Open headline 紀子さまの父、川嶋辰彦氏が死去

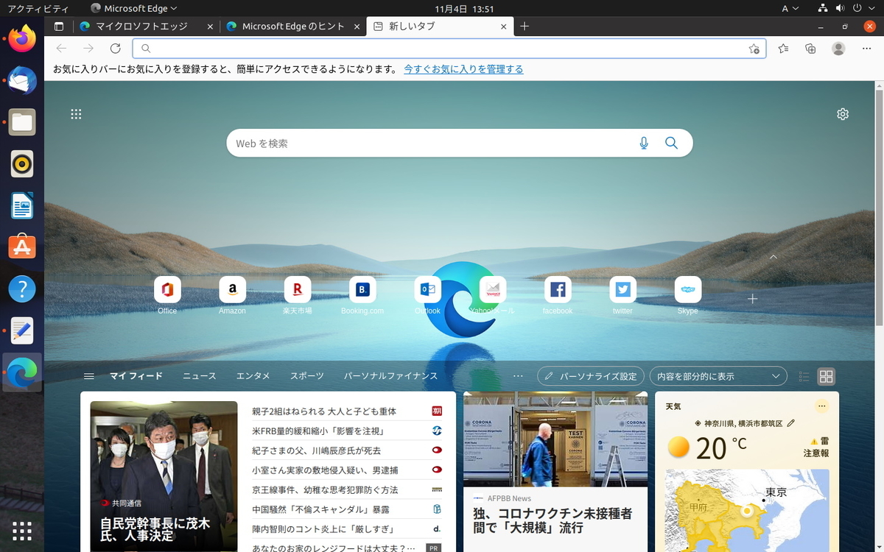click(317, 450)
